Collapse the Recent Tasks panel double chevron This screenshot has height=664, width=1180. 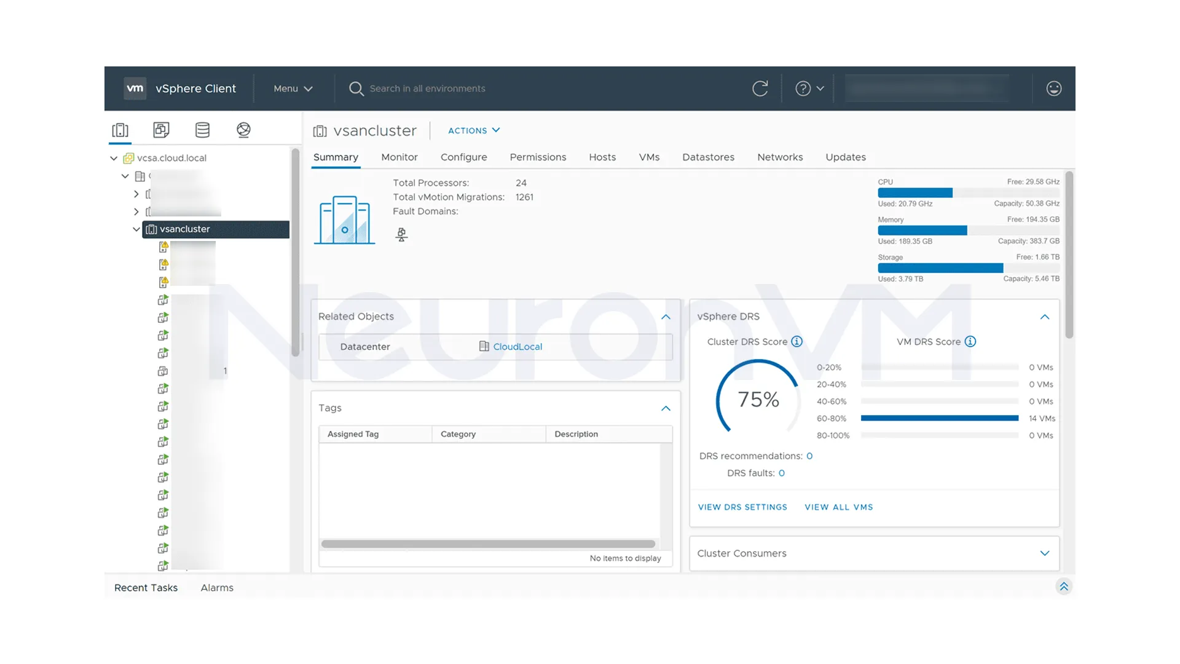[x=1064, y=586]
